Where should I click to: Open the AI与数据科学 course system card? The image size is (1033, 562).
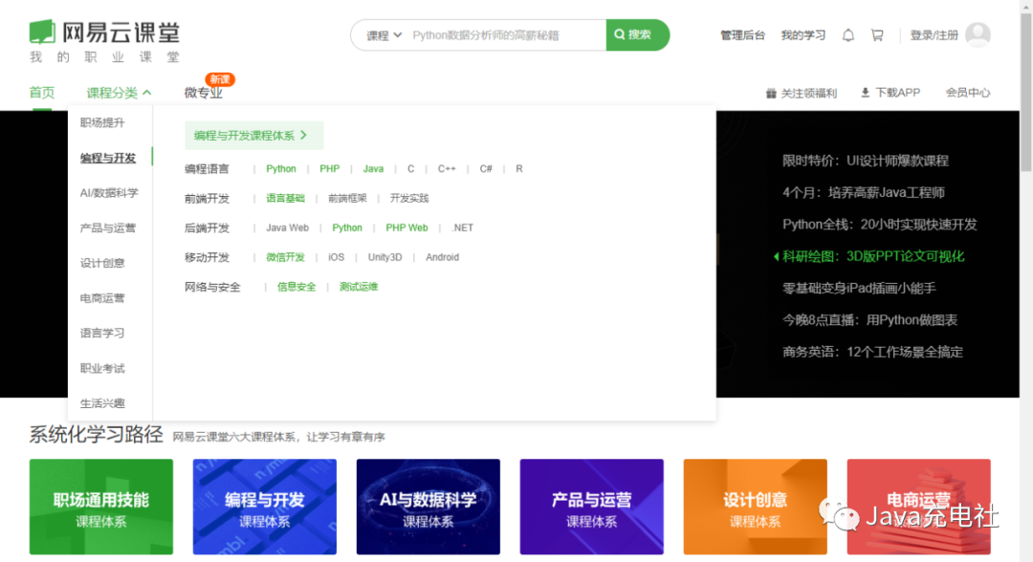428,507
